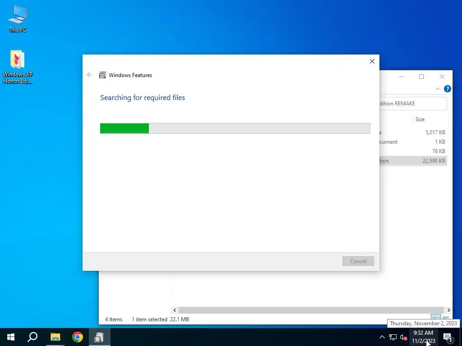
Task: Switch to details view in Explorer
Action: [436, 317]
